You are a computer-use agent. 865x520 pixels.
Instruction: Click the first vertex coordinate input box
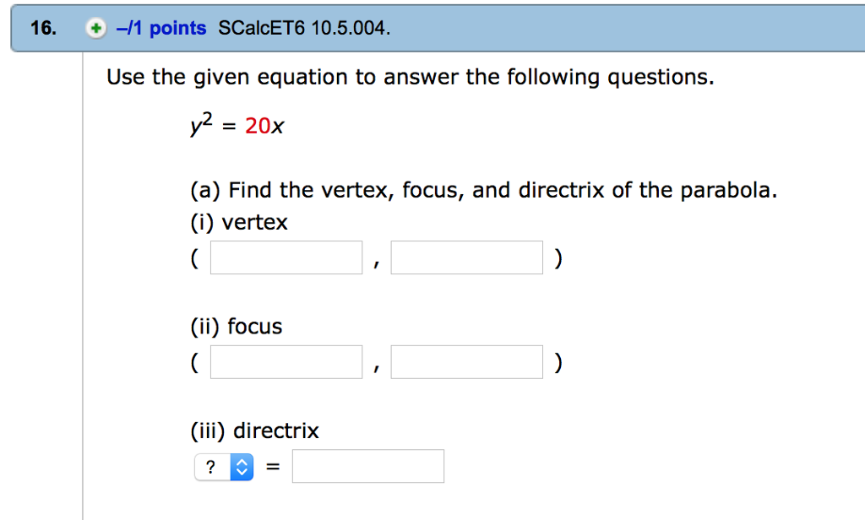(286, 257)
